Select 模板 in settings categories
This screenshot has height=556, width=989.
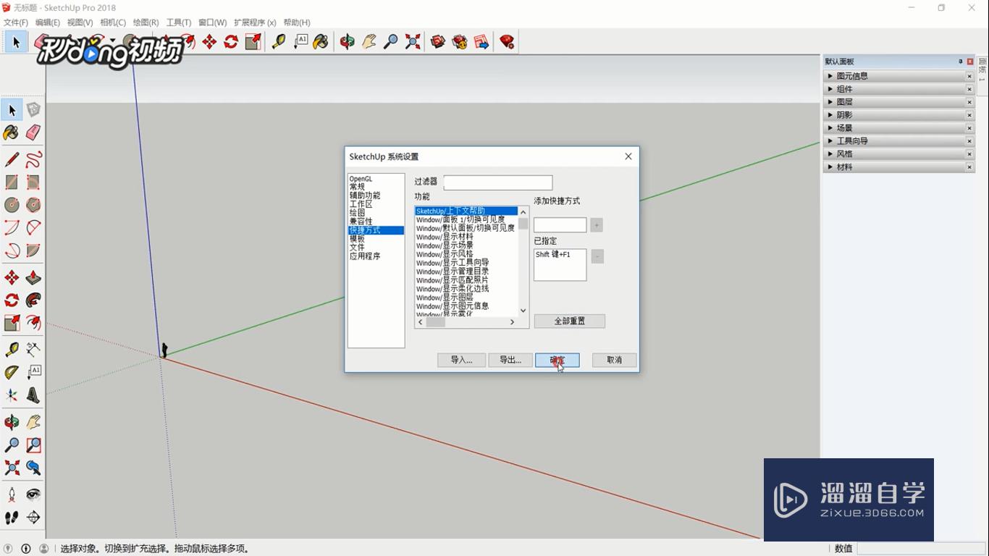pos(357,239)
